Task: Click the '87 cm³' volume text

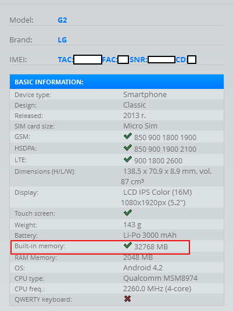Action: pos(132,182)
